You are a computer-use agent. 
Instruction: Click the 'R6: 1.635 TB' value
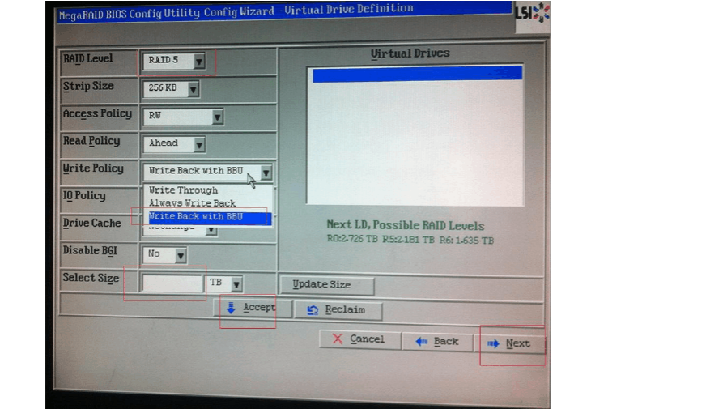(x=466, y=241)
